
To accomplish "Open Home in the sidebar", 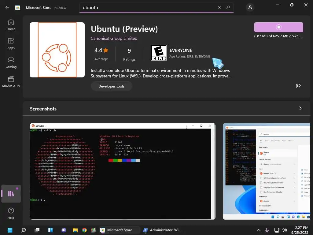I will coord(11,24).
